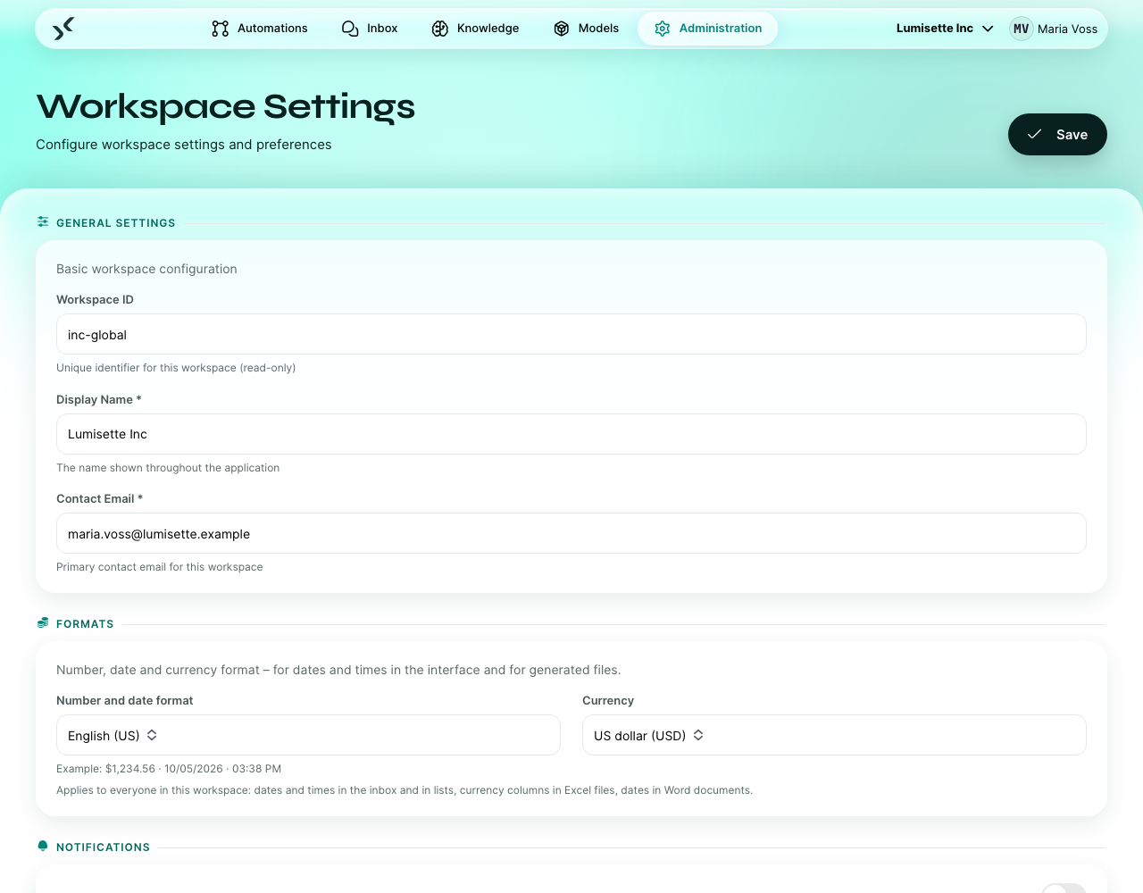
Task: Go to the Inbox tab
Action: tap(370, 29)
